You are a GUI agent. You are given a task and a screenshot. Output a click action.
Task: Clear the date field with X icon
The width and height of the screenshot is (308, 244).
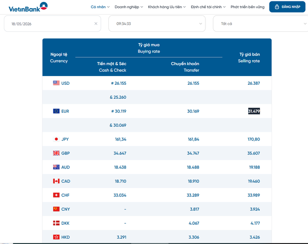pos(96,24)
